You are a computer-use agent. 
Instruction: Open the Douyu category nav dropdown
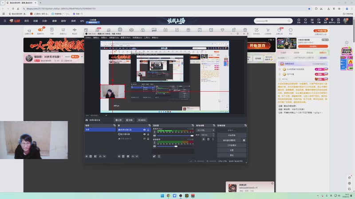tap(44, 21)
